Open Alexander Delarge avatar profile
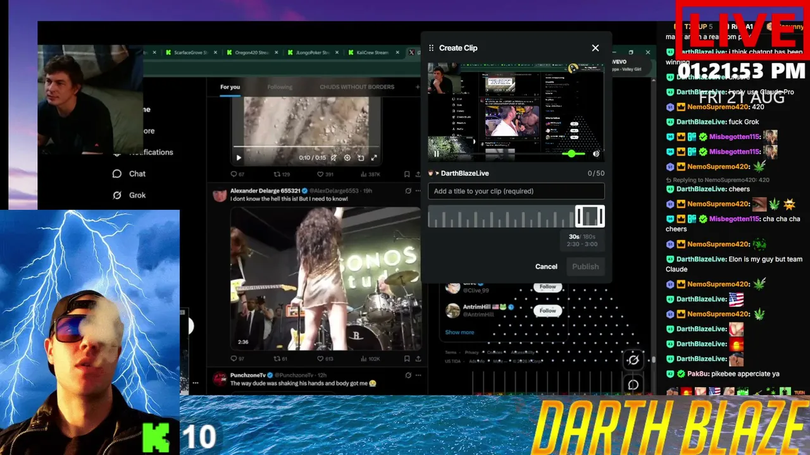Viewport: 810px width, 455px height. coord(220,194)
